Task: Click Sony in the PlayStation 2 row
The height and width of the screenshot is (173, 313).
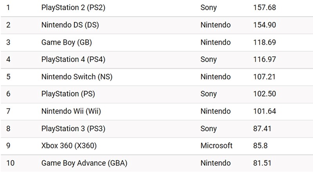Action: pos(208,8)
